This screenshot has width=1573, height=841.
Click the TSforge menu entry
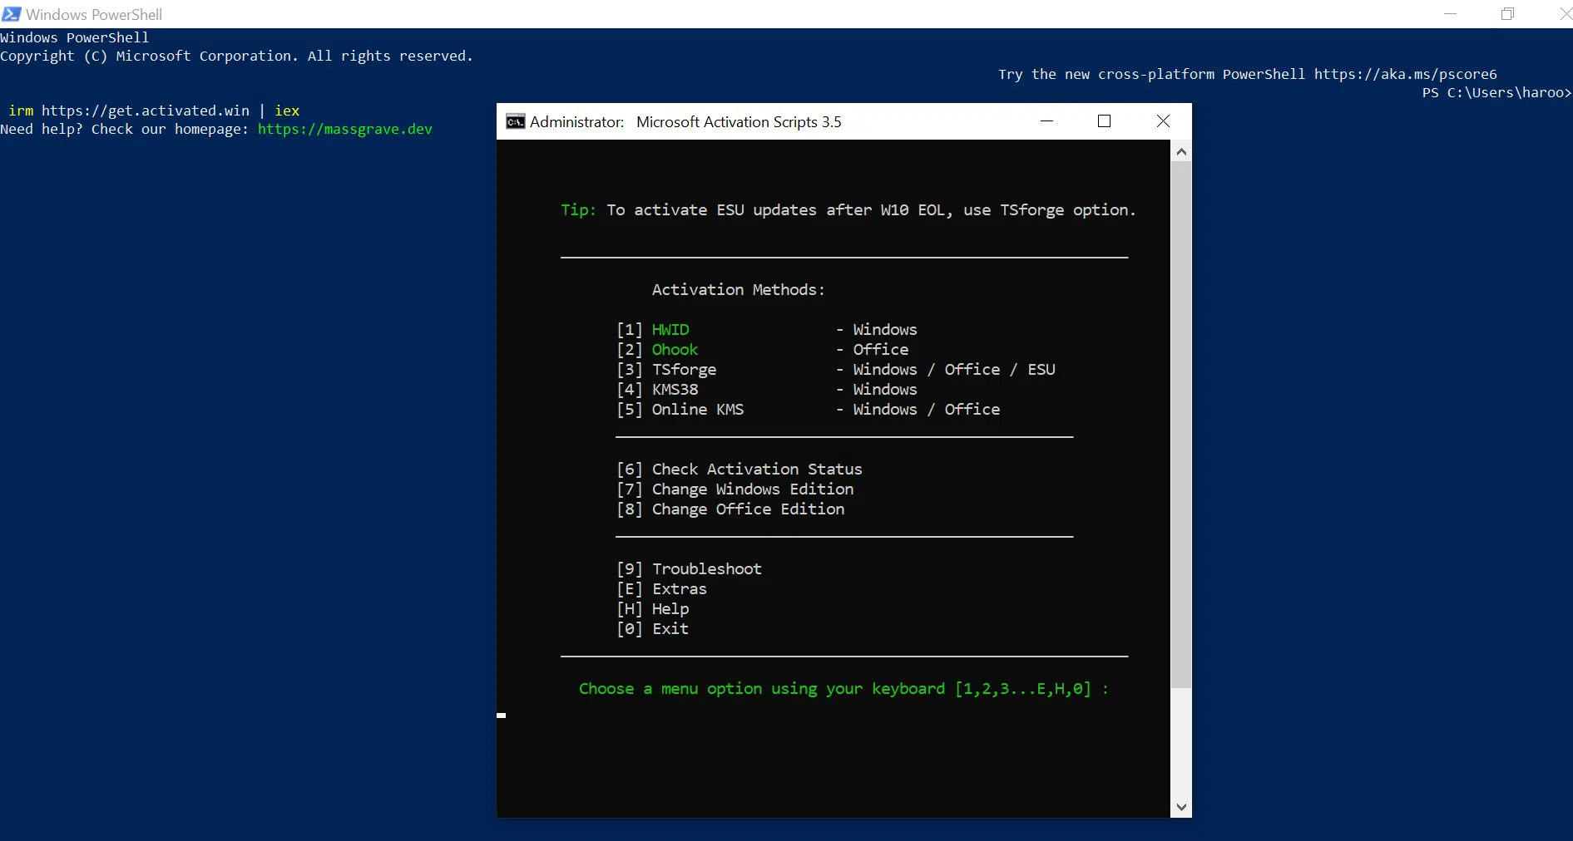tap(683, 370)
